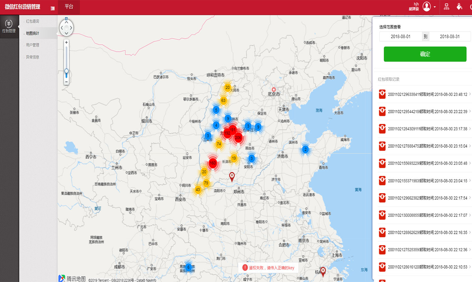Click the map zoom slider handle

66,71
